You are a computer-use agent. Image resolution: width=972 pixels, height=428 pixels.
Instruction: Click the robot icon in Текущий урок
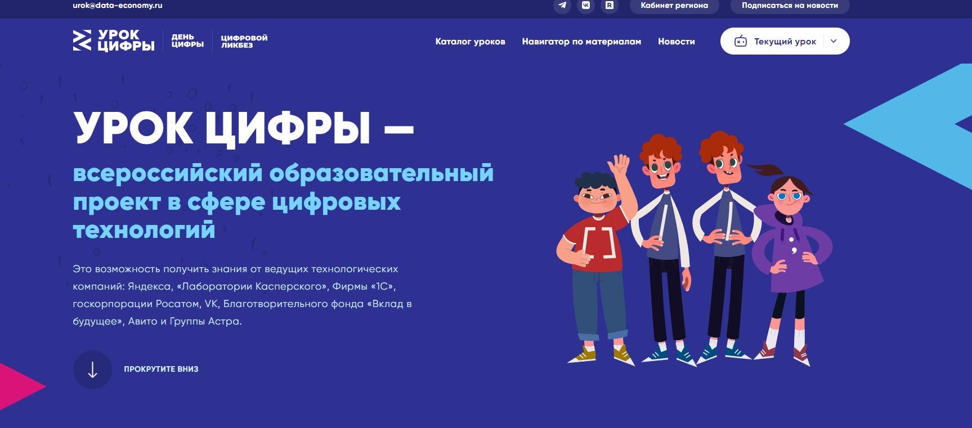(x=740, y=41)
